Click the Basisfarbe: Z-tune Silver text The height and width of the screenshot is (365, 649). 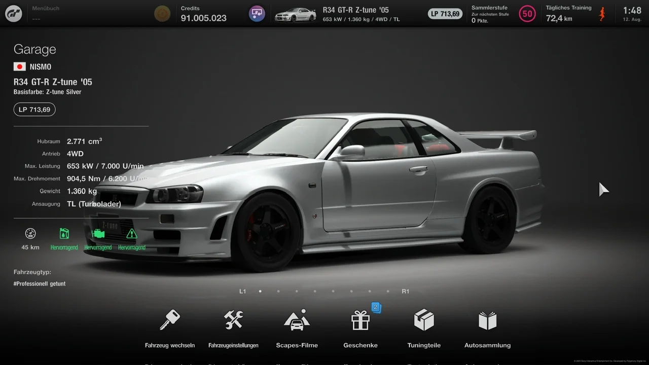click(47, 92)
